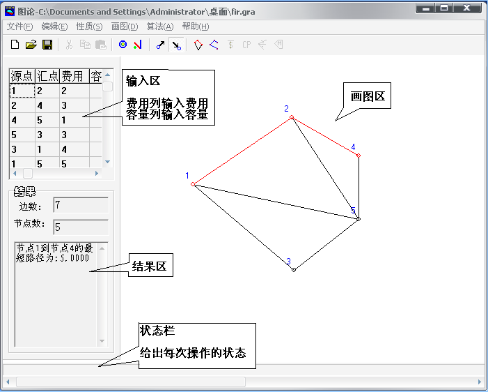Open the 算法(A) menu
488x392 pixels.
click(x=160, y=27)
